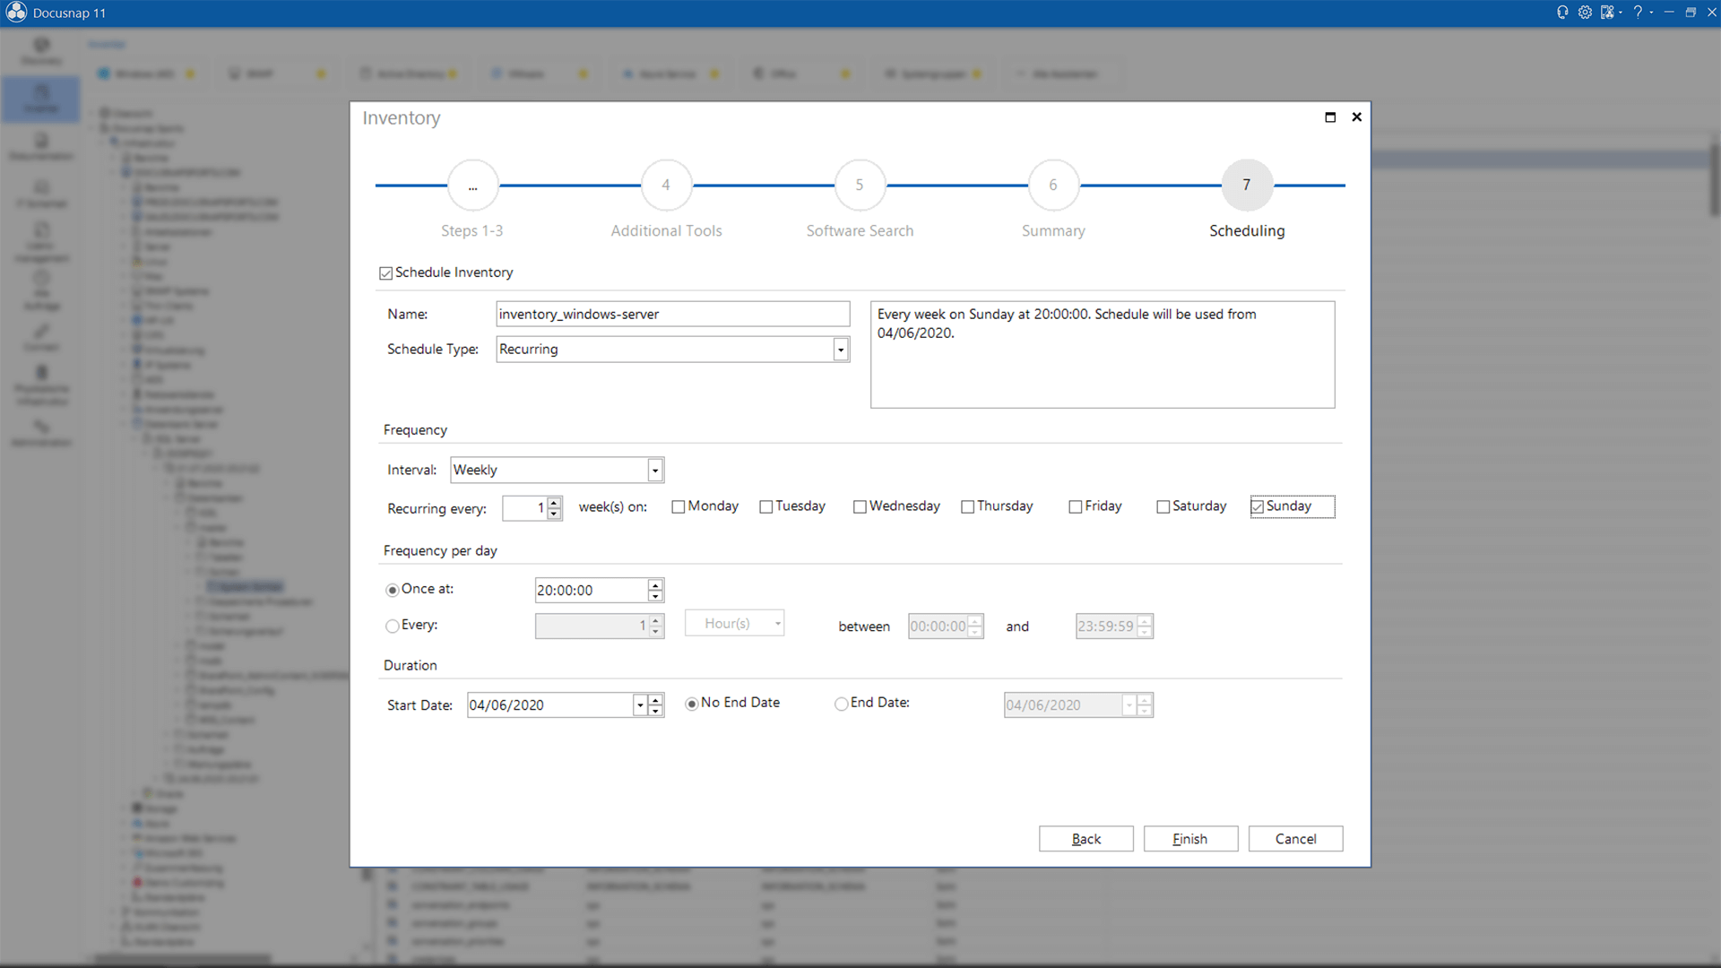
Task: Enable the Wednesday weekday checkbox
Action: click(860, 506)
